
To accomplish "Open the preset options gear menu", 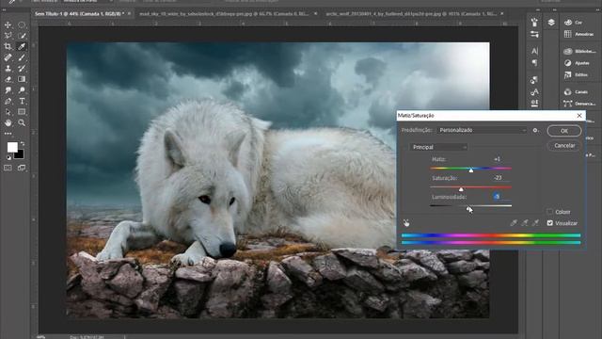I will pyautogui.click(x=535, y=131).
